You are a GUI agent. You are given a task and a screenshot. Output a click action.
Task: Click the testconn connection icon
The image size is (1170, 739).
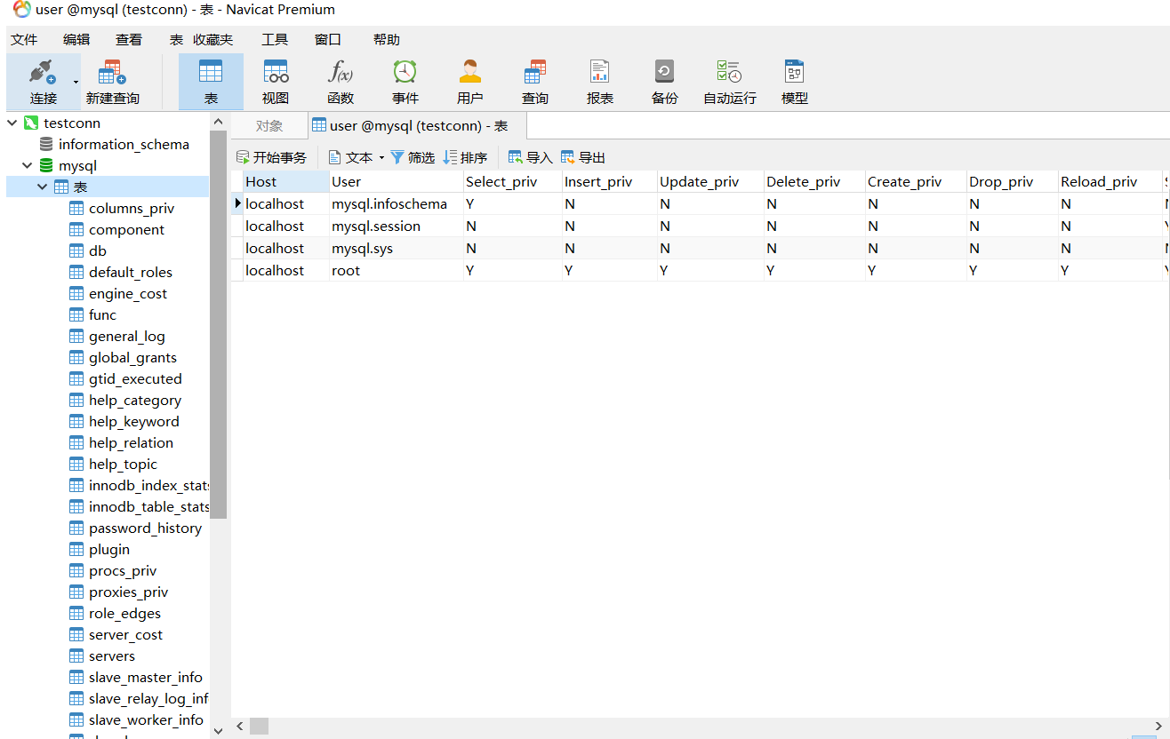click(31, 123)
